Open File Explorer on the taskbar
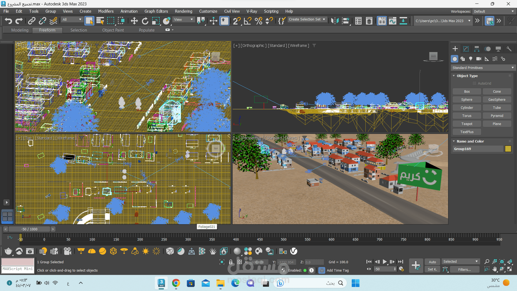 click(x=220, y=283)
